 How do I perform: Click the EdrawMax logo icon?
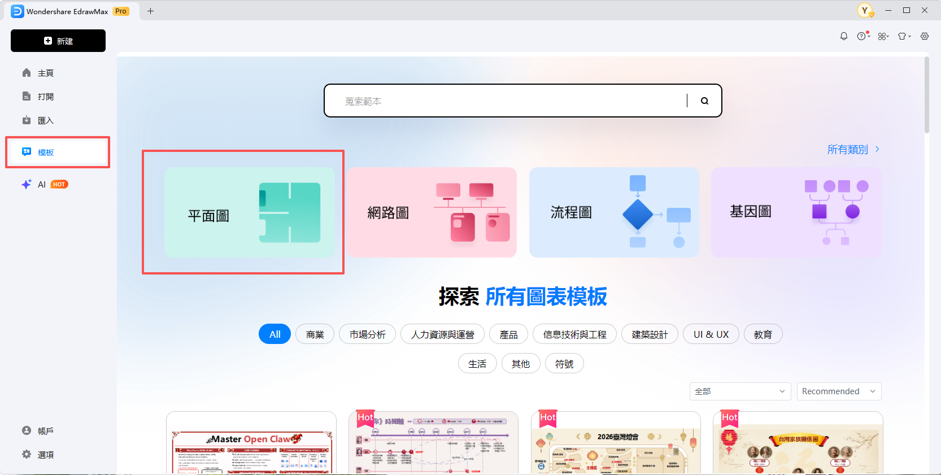point(18,11)
